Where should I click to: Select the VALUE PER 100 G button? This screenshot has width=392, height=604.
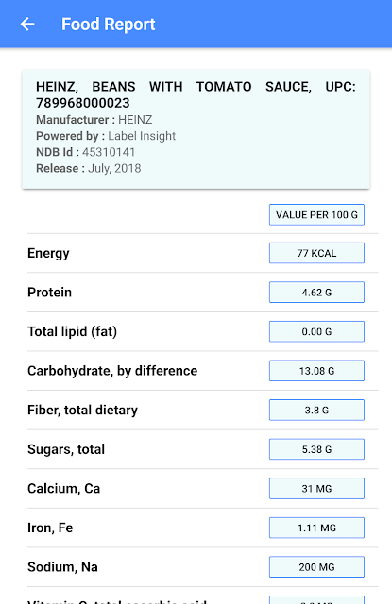pyautogui.click(x=316, y=214)
